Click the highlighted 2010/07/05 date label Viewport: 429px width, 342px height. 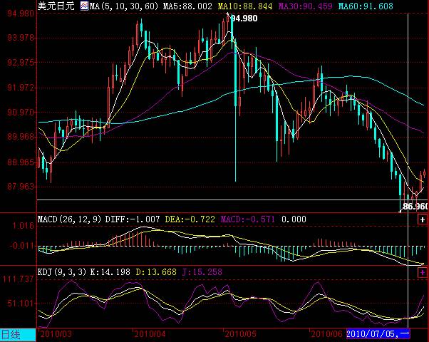tap(378, 334)
